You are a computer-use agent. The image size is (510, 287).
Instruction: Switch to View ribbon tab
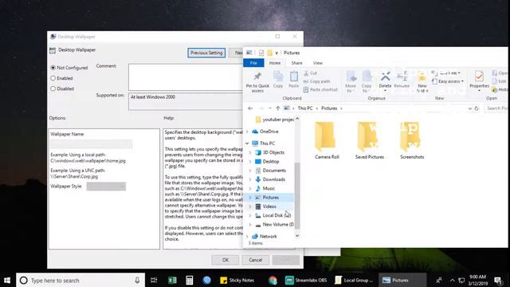(x=318, y=63)
